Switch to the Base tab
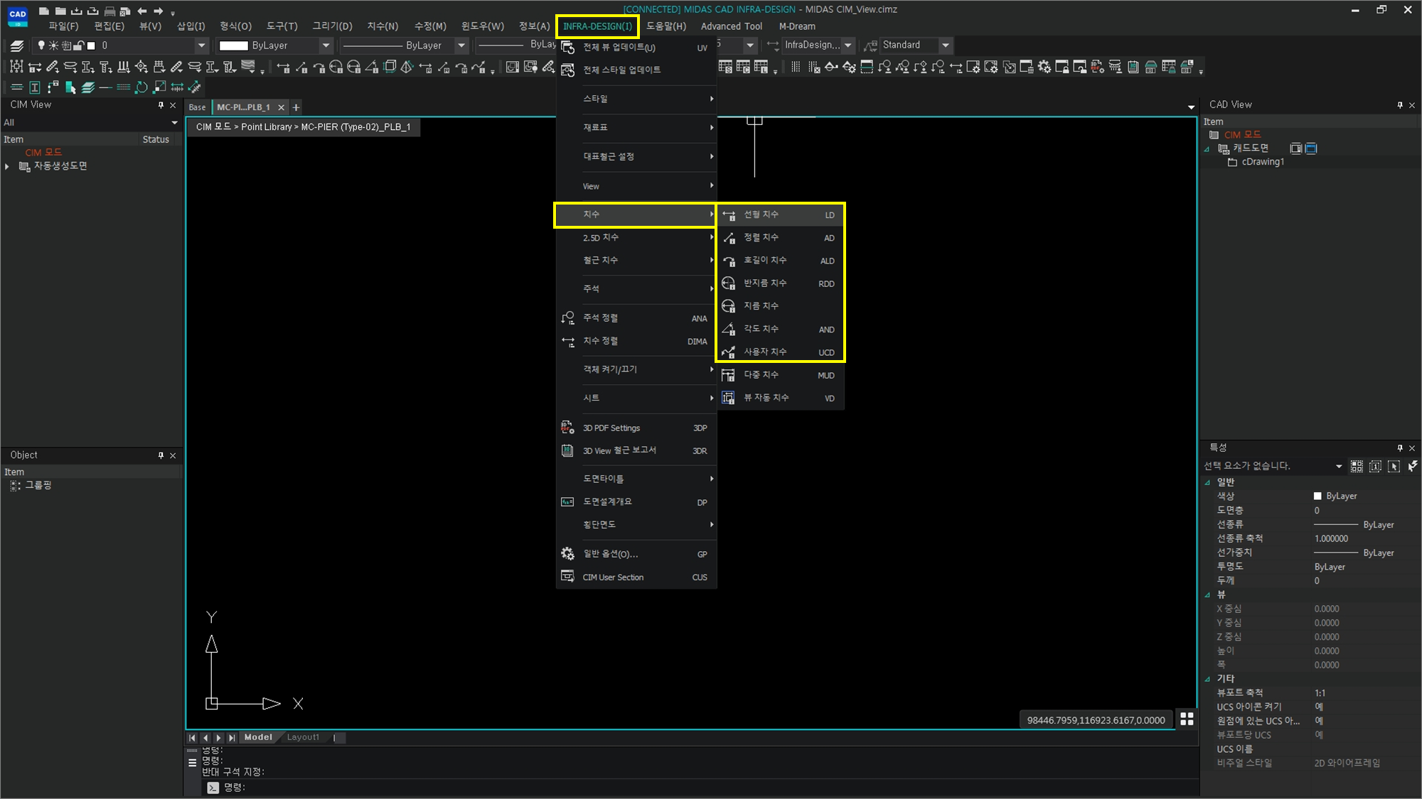 197,107
